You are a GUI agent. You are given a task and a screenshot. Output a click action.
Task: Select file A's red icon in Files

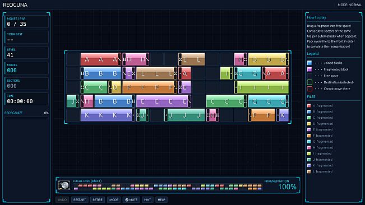[309, 105]
